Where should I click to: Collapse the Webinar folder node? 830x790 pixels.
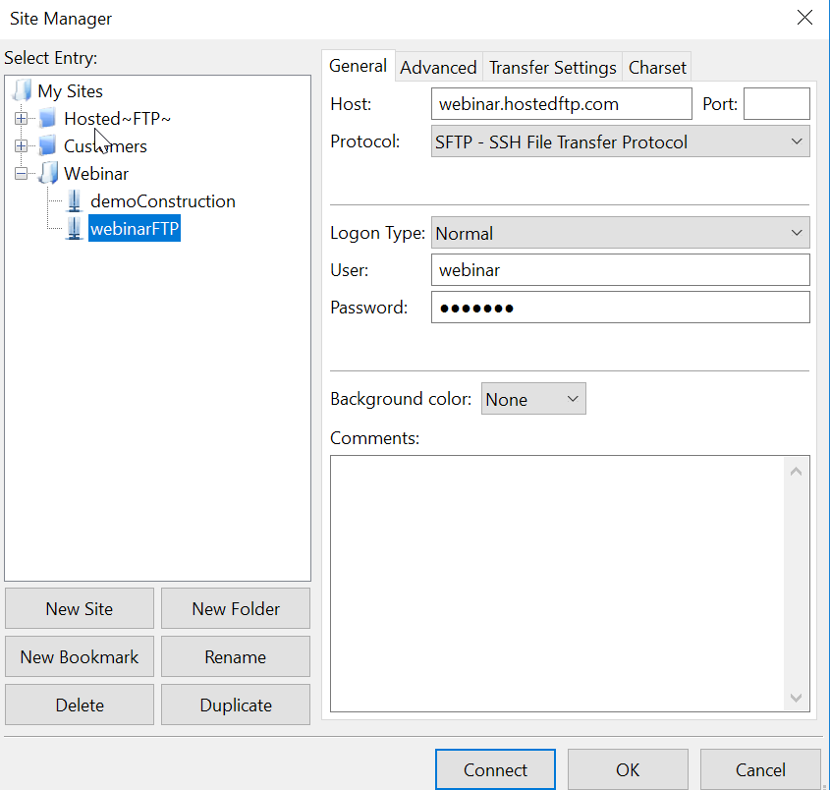tap(22, 174)
